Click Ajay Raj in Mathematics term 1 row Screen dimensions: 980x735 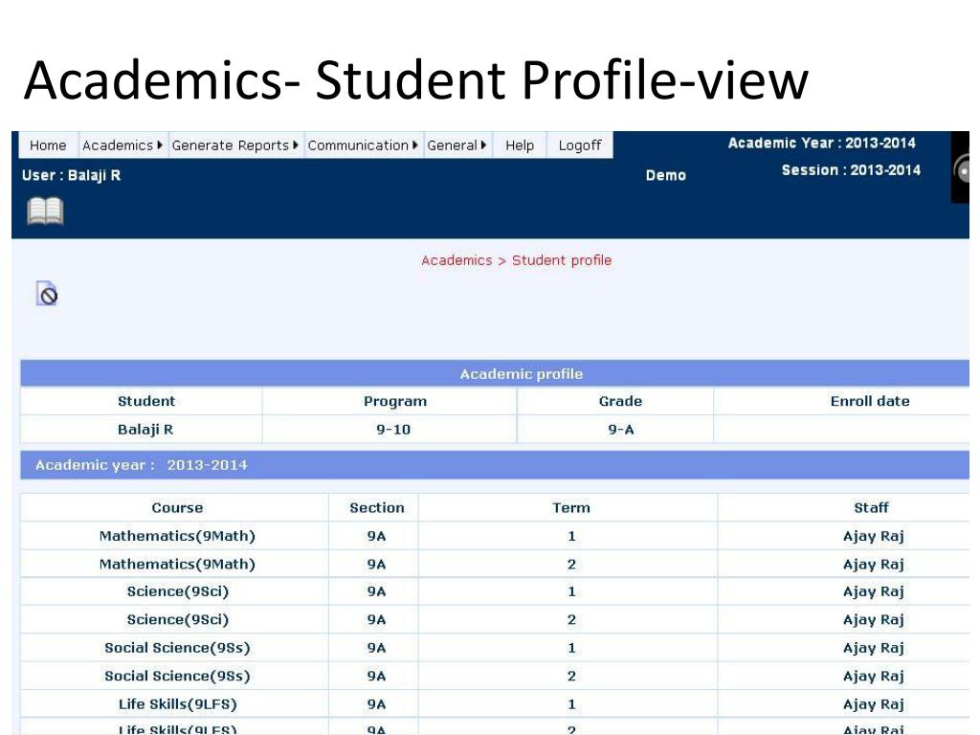coord(873,536)
